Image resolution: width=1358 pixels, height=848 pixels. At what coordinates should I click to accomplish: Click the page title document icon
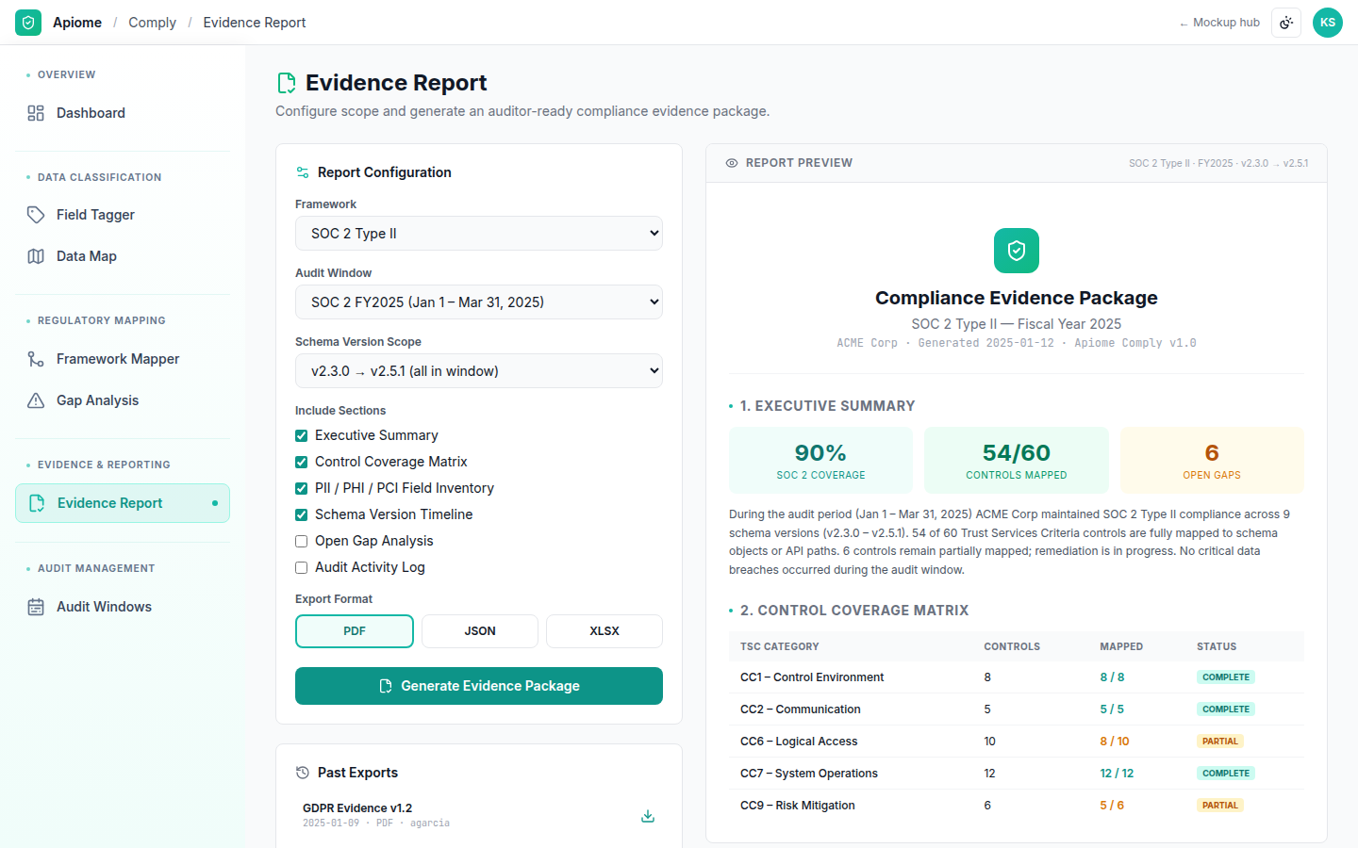287,83
